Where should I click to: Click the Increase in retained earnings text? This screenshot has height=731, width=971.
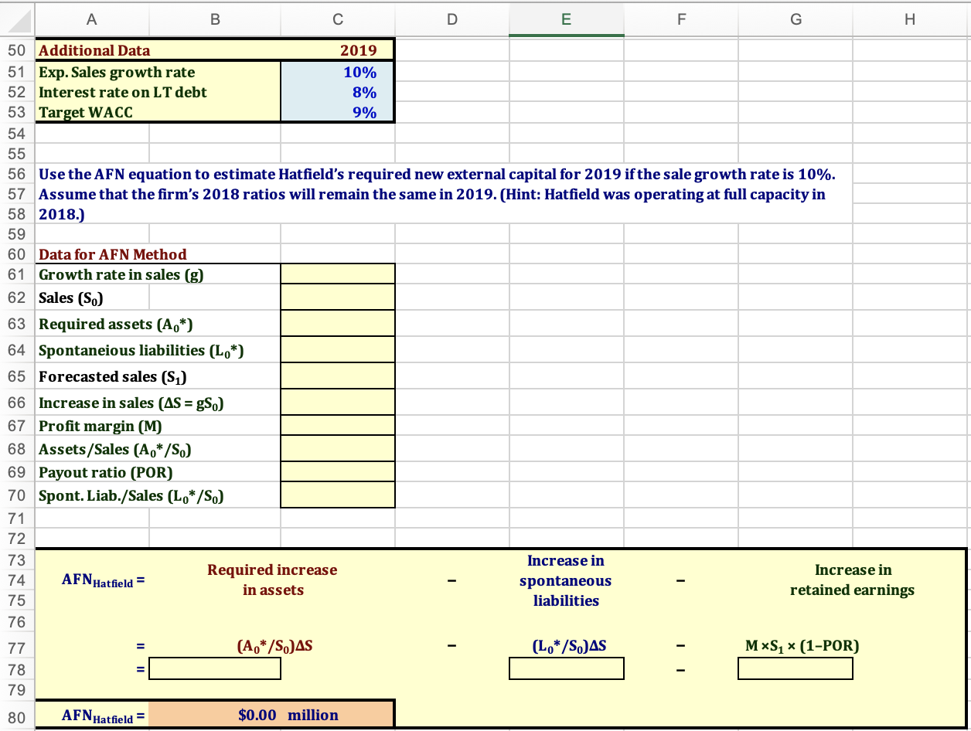853,580
